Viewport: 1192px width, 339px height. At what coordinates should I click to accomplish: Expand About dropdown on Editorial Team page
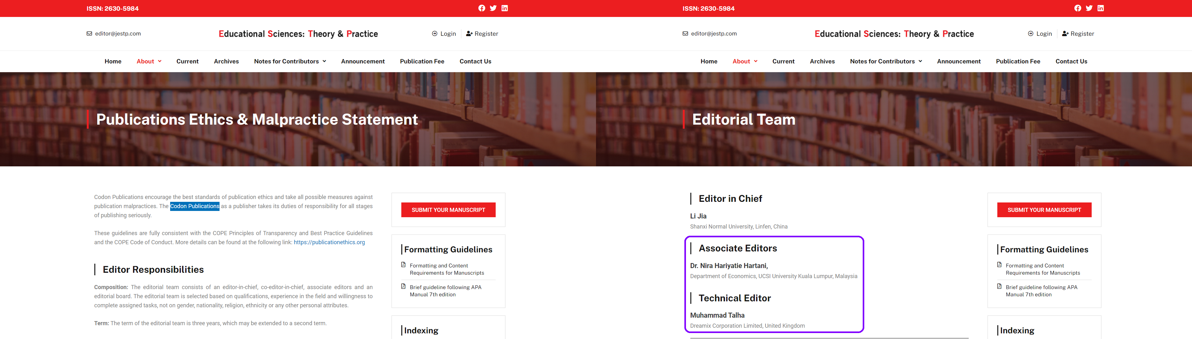(x=745, y=62)
